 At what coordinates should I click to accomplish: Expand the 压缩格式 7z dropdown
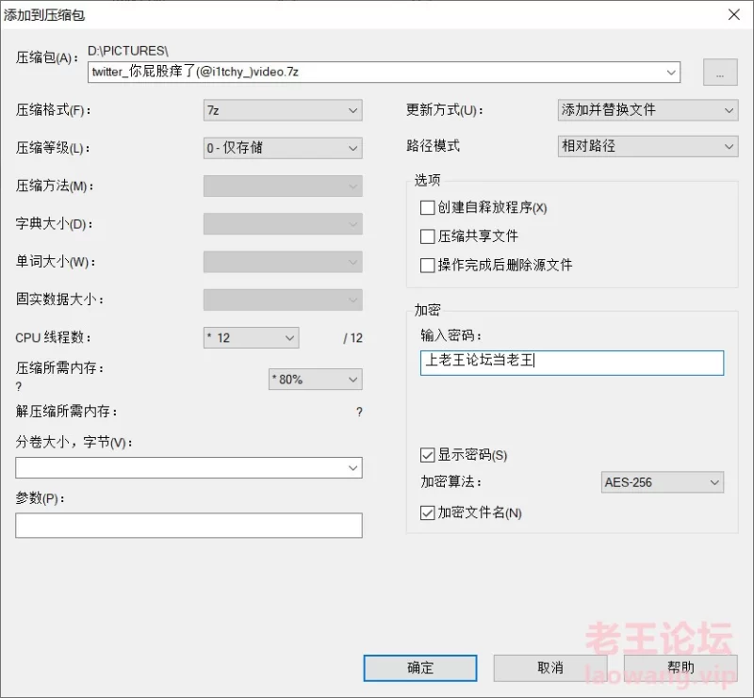pos(283,110)
